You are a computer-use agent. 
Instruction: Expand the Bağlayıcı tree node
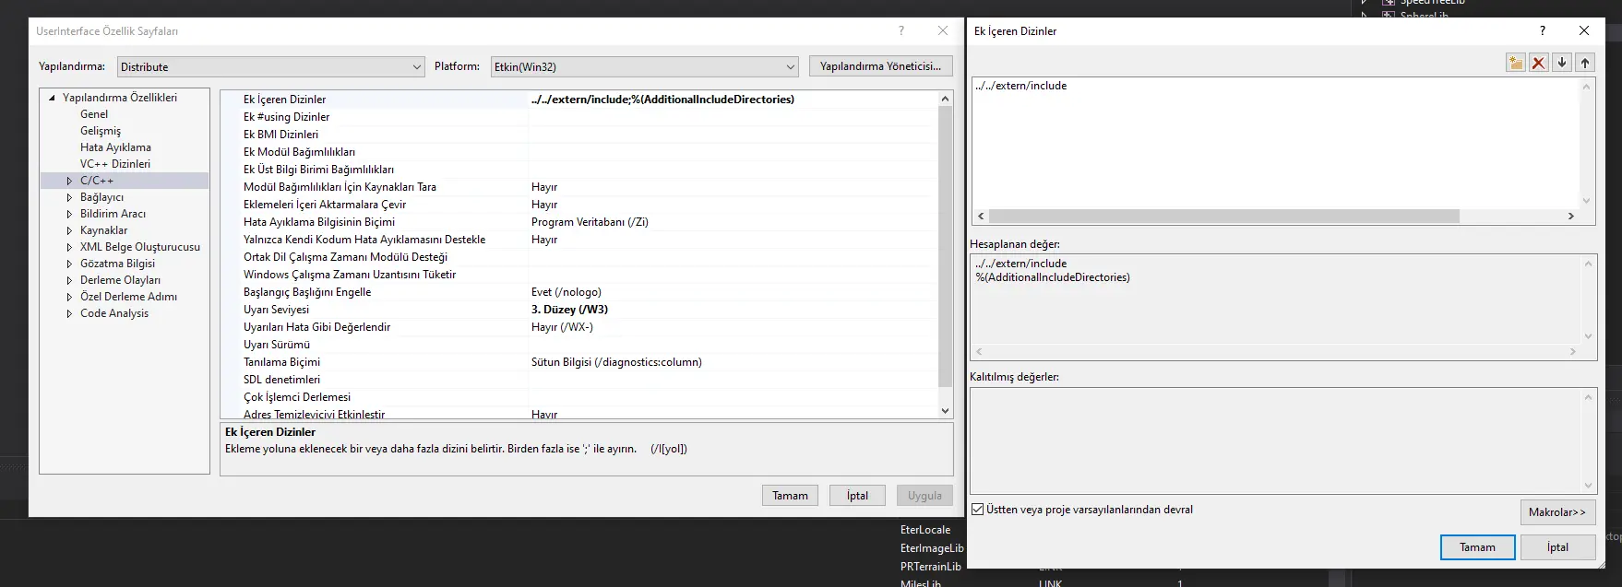[x=69, y=197]
